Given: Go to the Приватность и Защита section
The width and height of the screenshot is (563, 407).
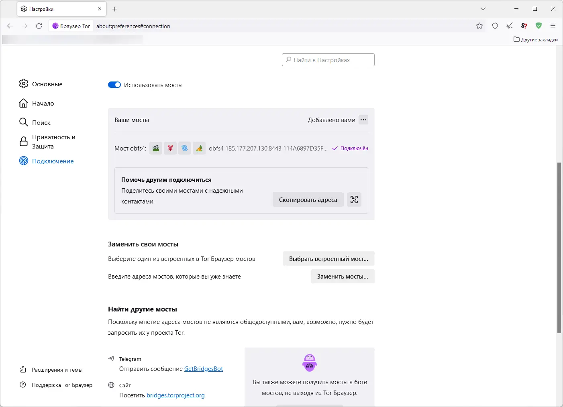Looking at the screenshot, I should (x=53, y=142).
